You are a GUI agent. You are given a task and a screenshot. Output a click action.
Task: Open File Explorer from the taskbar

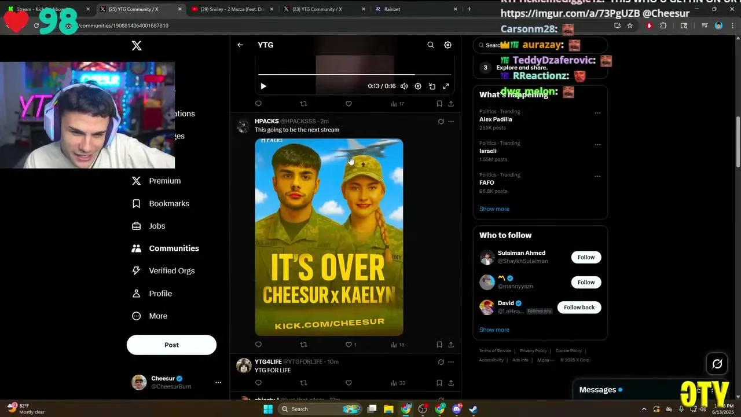pyautogui.click(x=389, y=409)
